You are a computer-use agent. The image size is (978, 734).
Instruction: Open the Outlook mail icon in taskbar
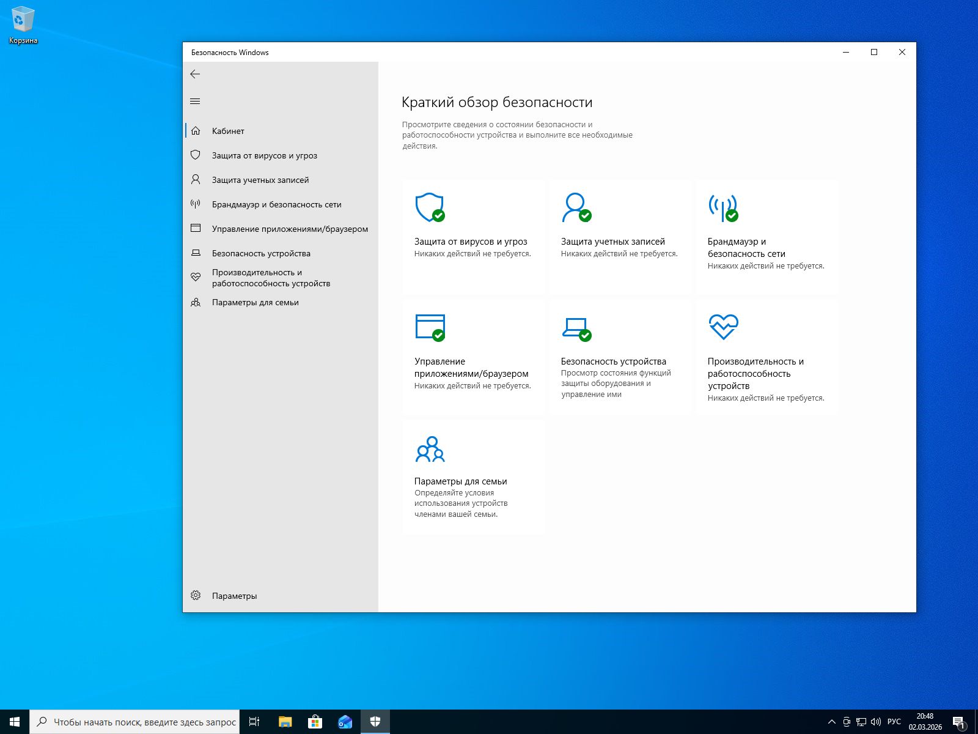pyautogui.click(x=345, y=722)
